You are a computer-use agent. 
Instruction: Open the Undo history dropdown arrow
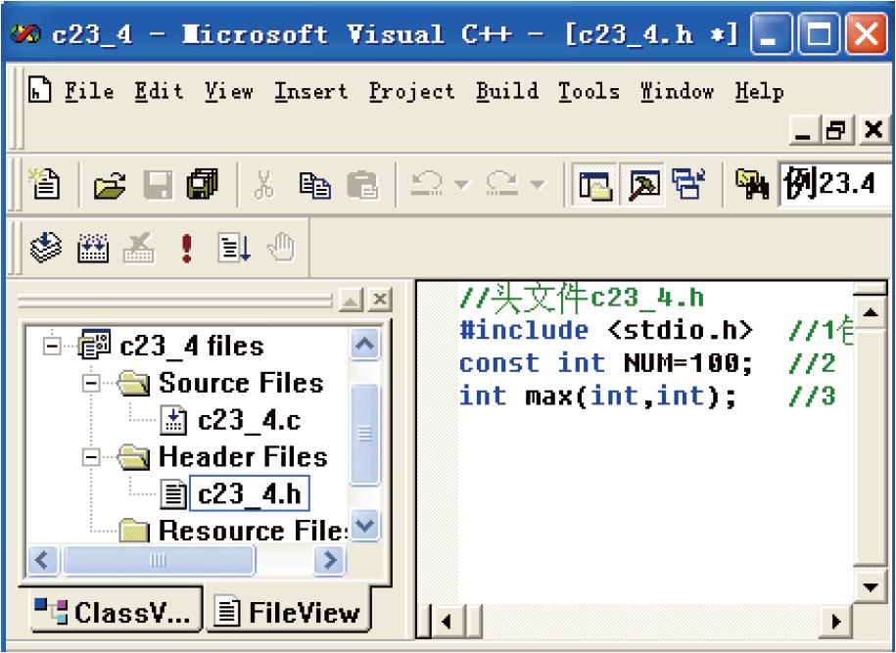point(462,184)
